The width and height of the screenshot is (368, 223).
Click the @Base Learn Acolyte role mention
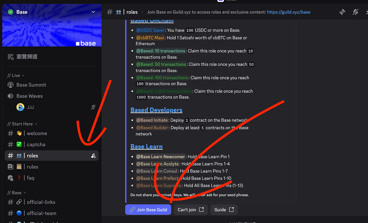(157, 164)
